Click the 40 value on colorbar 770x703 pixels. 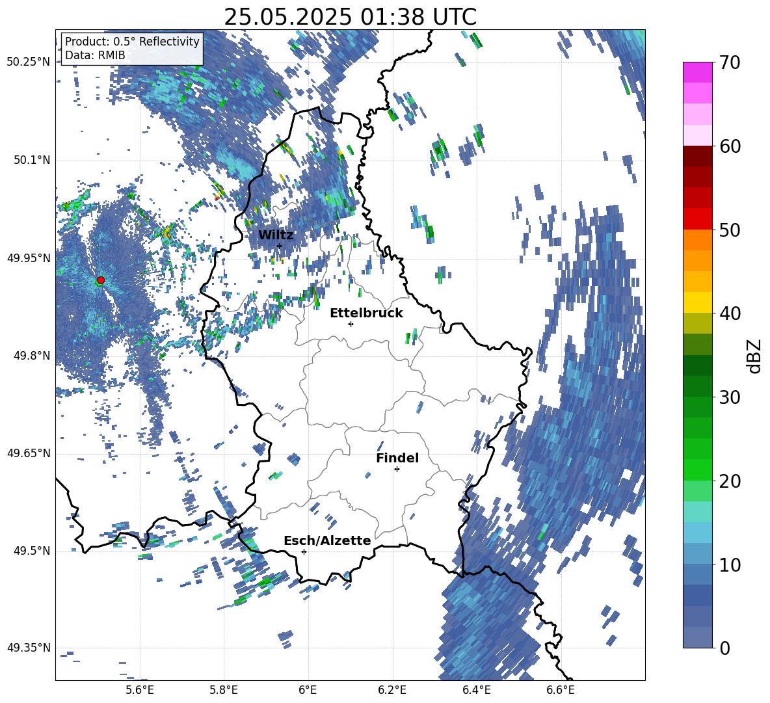point(730,313)
